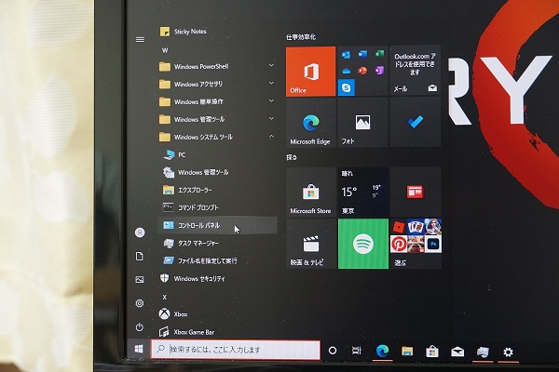Viewport: 559px width, 372px height.
Task: Click the Cortana circle on the taskbar
Action: pos(333,351)
